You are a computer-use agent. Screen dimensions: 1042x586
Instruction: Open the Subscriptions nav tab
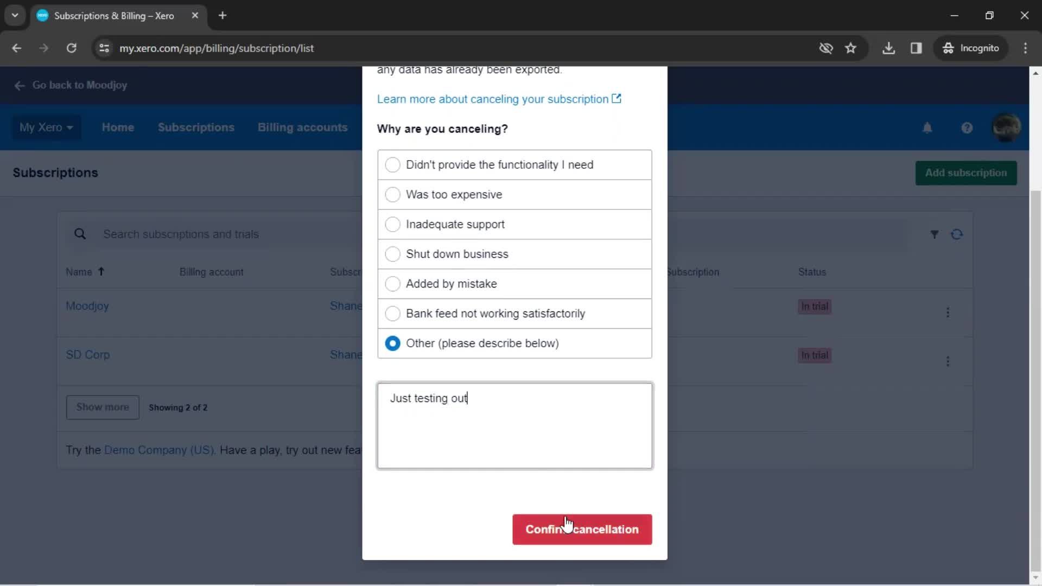pyautogui.click(x=196, y=128)
